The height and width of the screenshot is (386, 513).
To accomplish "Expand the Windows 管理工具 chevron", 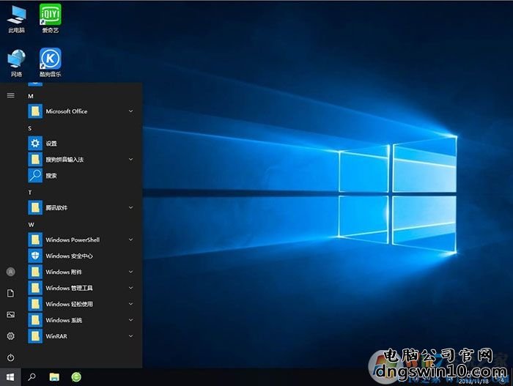I will click(131, 288).
